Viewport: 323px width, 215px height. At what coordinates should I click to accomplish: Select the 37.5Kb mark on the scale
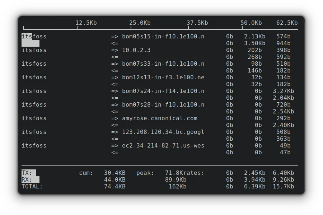point(198,23)
